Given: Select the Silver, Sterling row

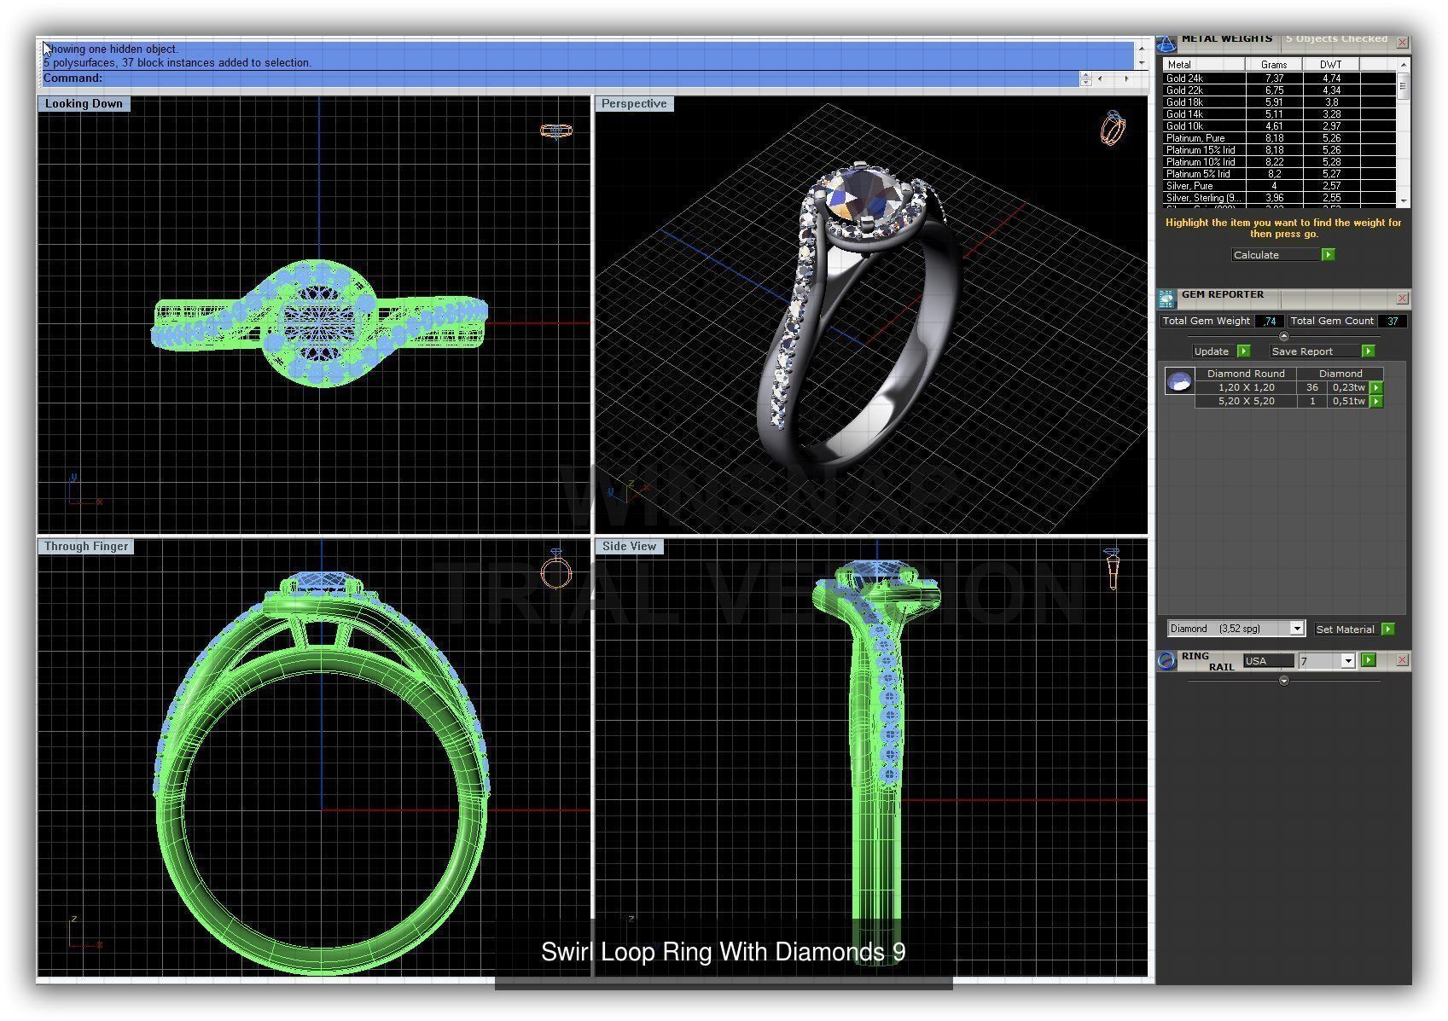Looking at the screenshot, I should click(1279, 198).
